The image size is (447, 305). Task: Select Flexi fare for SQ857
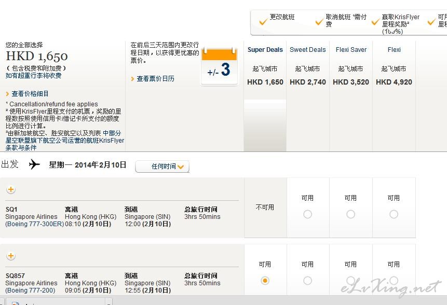coord(394,281)
